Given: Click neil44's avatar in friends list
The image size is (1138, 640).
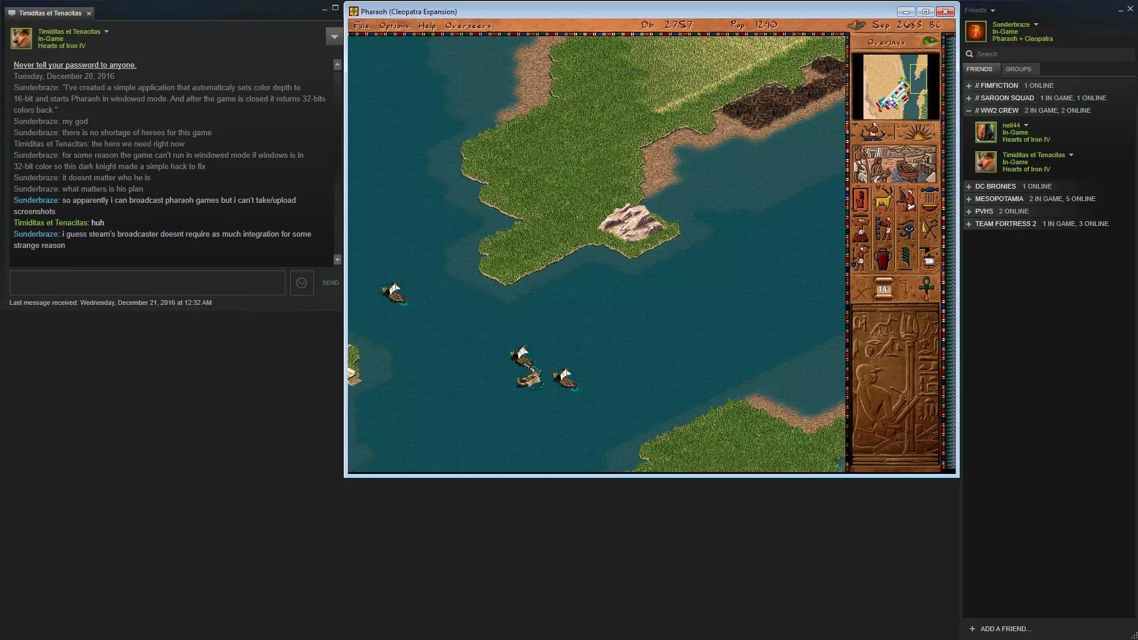Looking at the screenshot, I should 986,132.
